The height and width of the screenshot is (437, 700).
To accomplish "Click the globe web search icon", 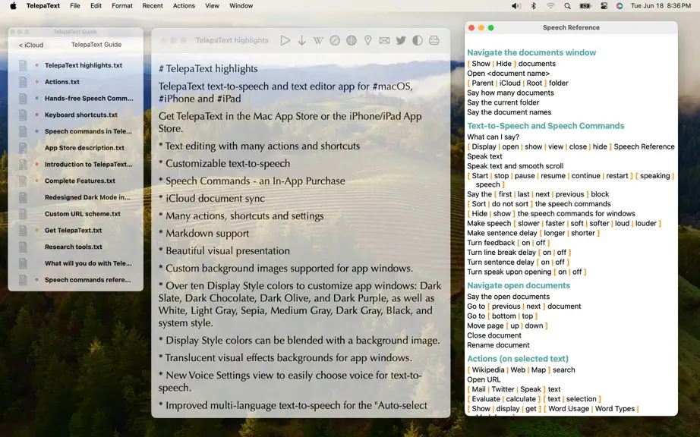I will click(x=352, y=40).
